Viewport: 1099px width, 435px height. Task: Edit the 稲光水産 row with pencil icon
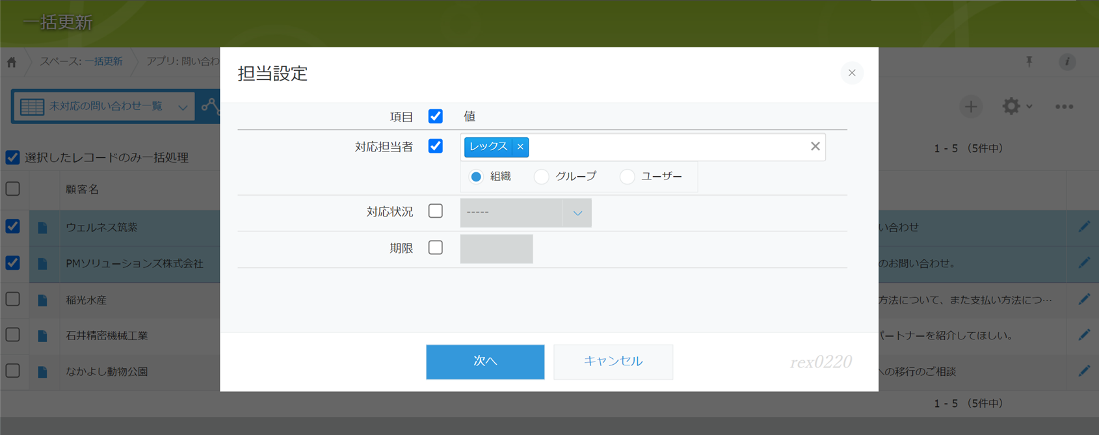(x=1084, y=299)
